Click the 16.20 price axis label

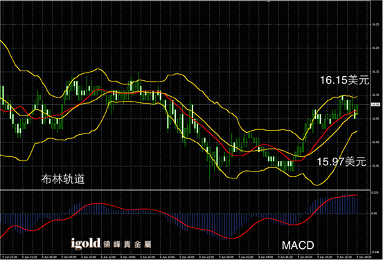[375, 48]
